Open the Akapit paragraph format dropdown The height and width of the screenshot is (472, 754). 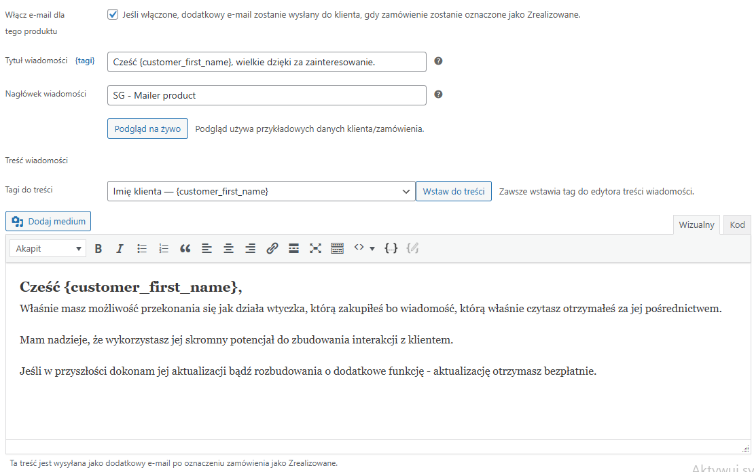pos(48,249)
